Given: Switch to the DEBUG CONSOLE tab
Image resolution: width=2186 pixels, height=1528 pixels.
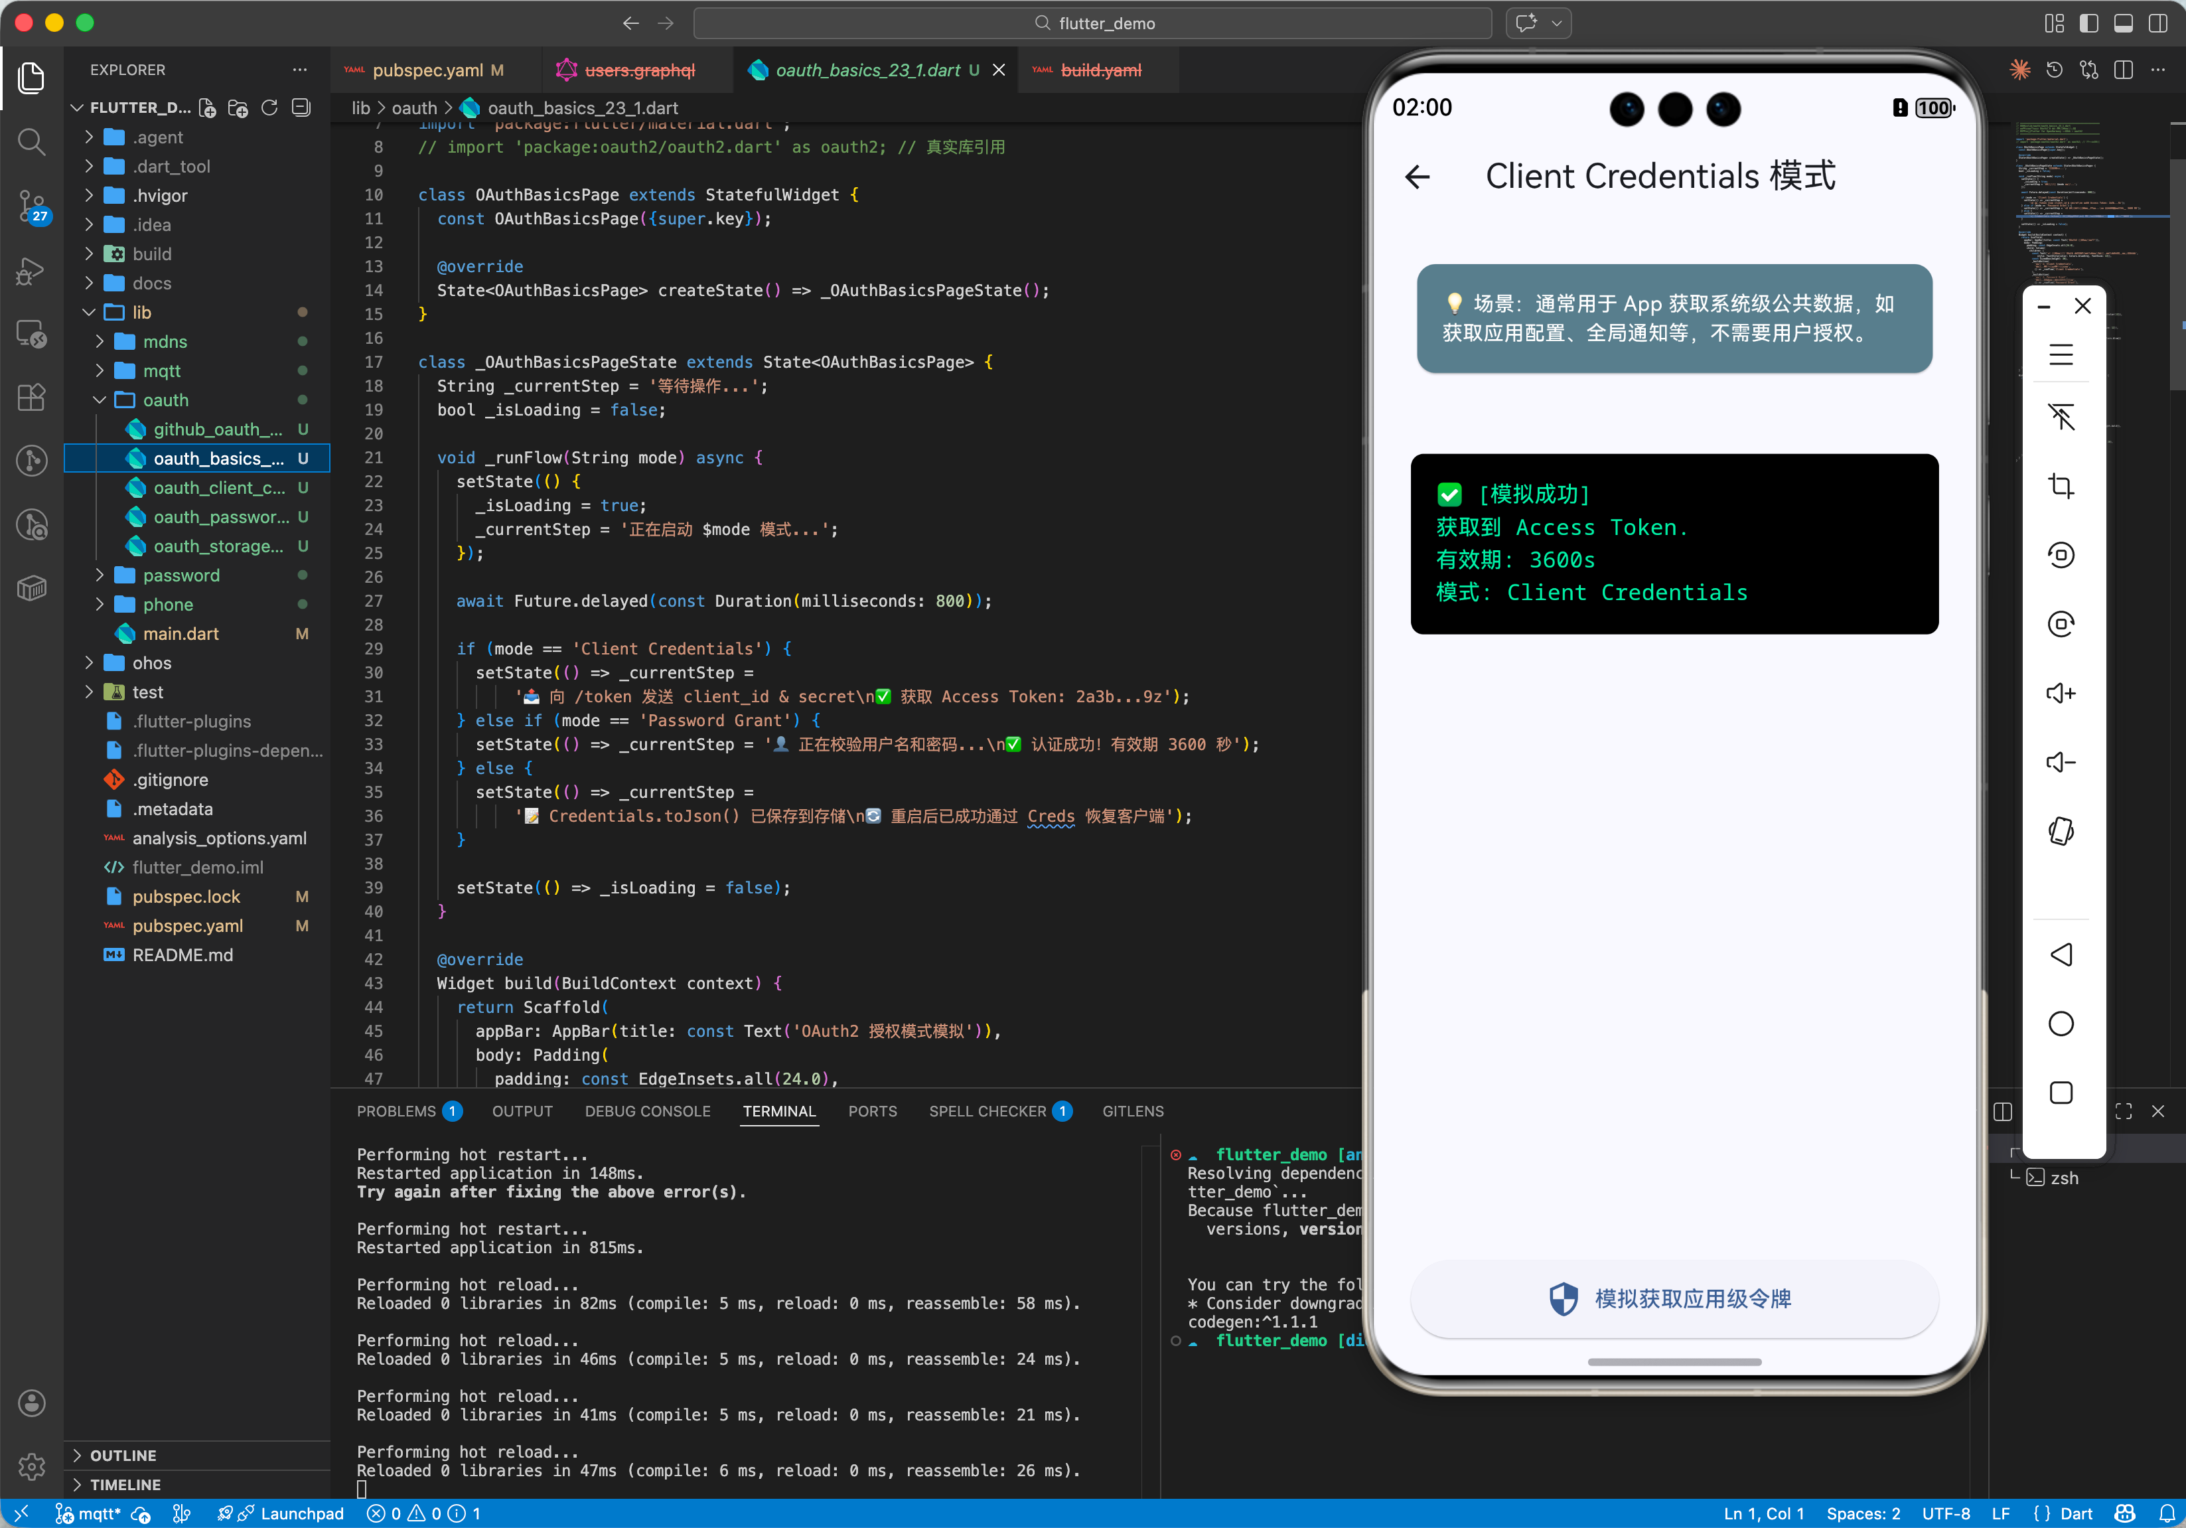Looking at the screenshot, I should [648, 1111].
